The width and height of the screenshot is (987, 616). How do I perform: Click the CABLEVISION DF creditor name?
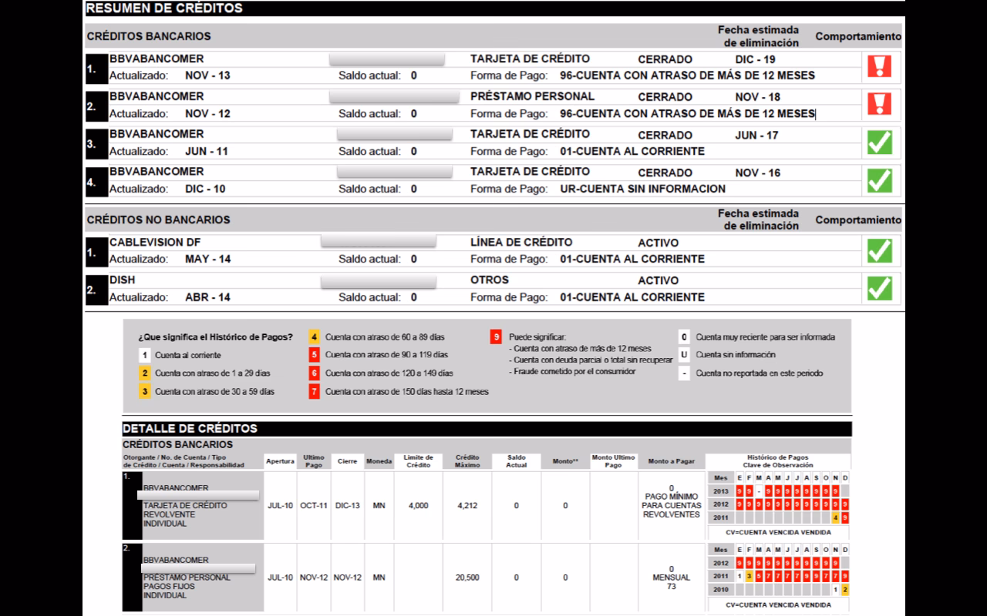coord(155,243)
